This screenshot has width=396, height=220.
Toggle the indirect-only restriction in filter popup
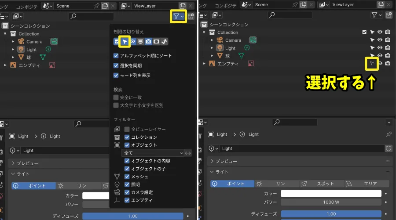(x=164, y=42)
